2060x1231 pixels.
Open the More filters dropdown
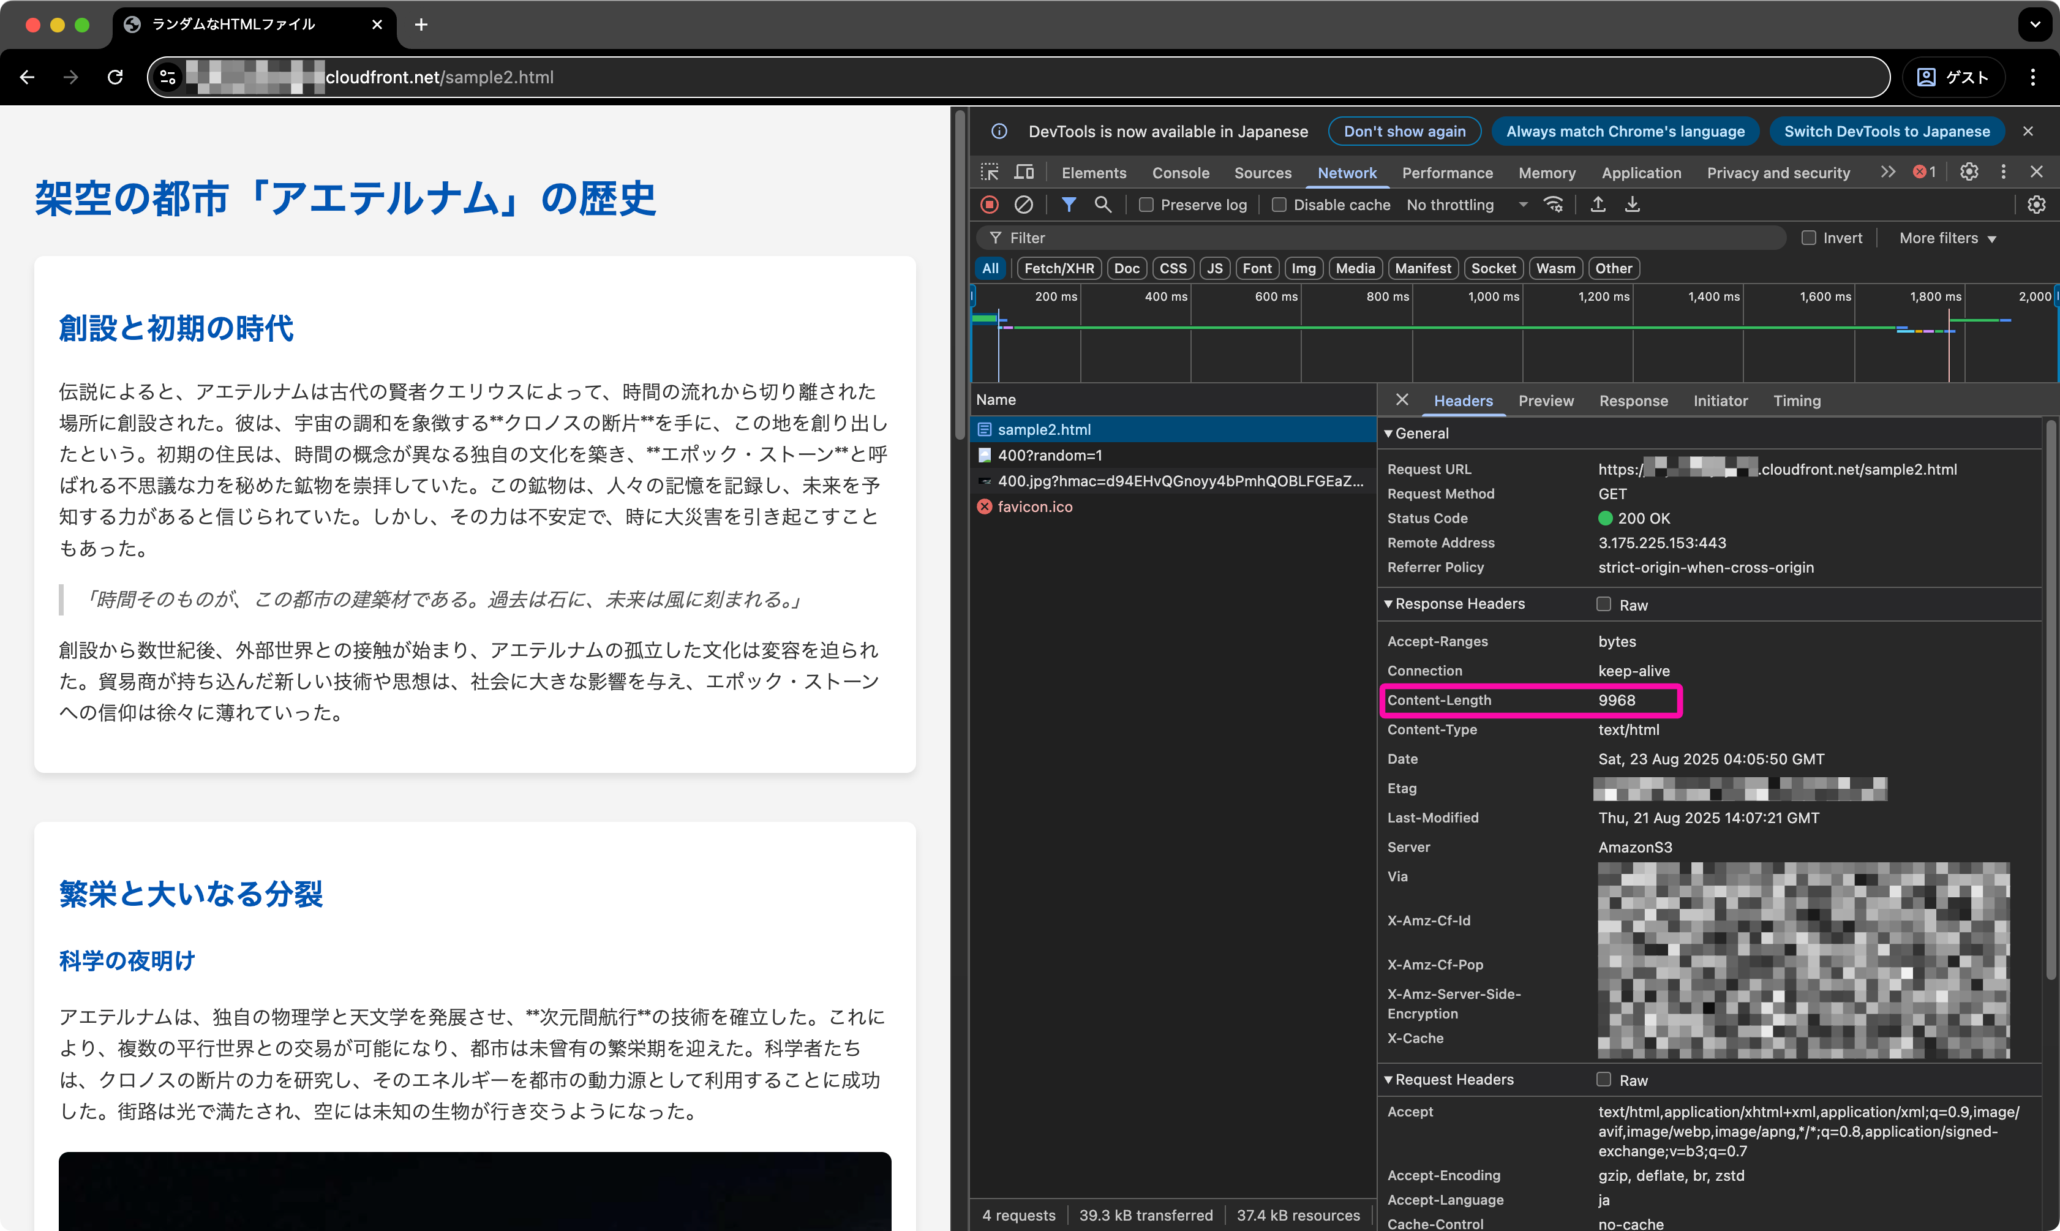pos(1947,238)
